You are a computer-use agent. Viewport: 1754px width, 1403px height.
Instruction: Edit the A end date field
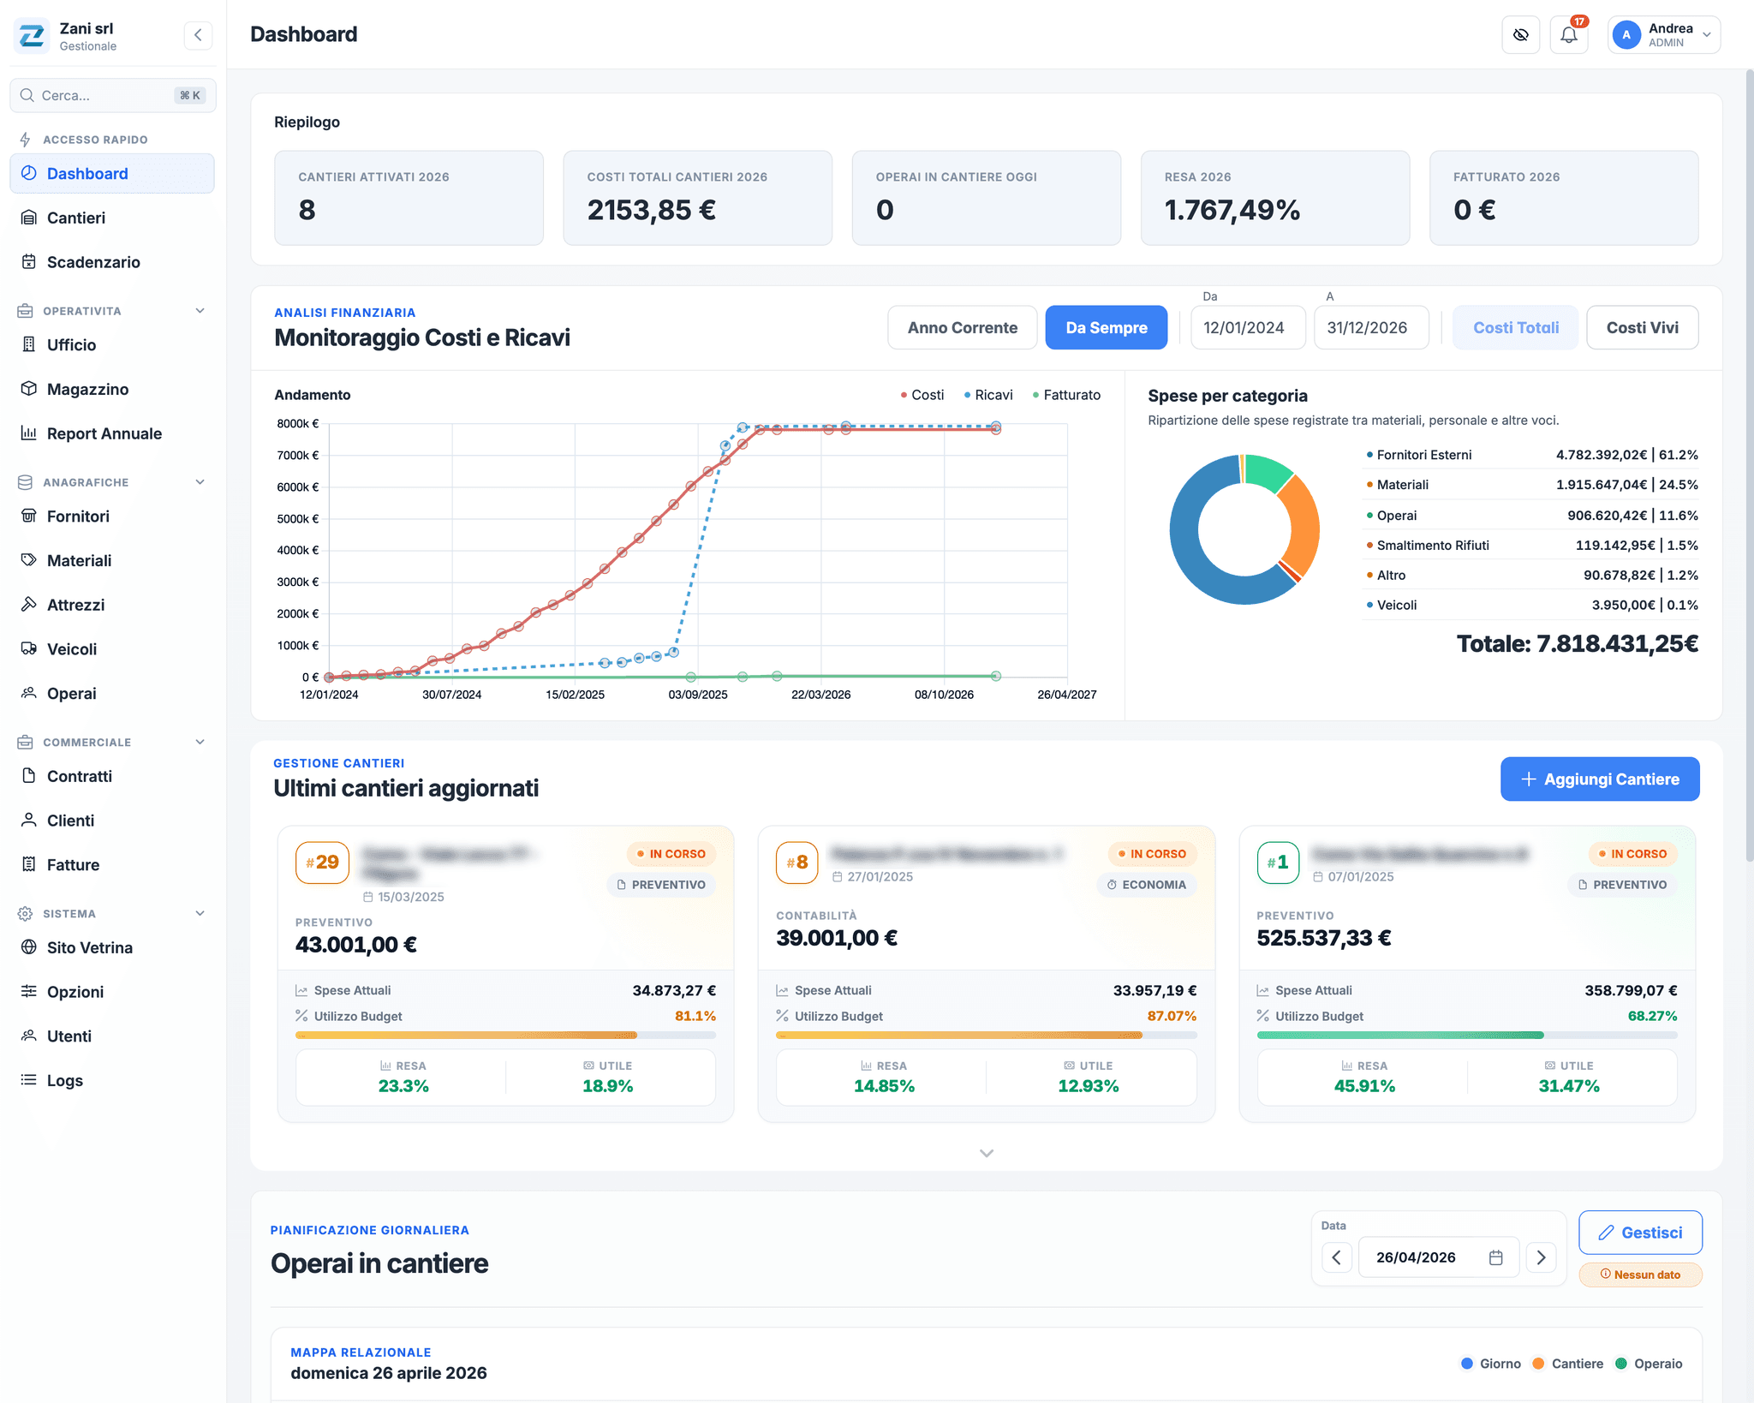pyautogui.click(x=1371, y=327)
